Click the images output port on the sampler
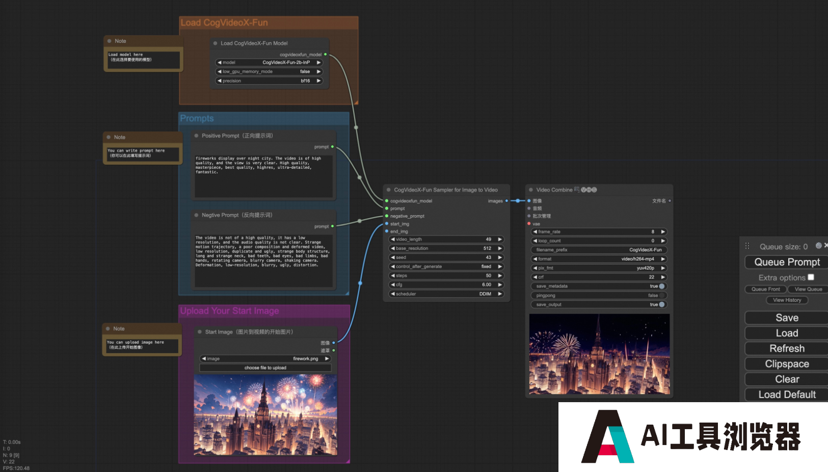Image resolution: width=828 pixels, height=472 pixels. (506, 201)
